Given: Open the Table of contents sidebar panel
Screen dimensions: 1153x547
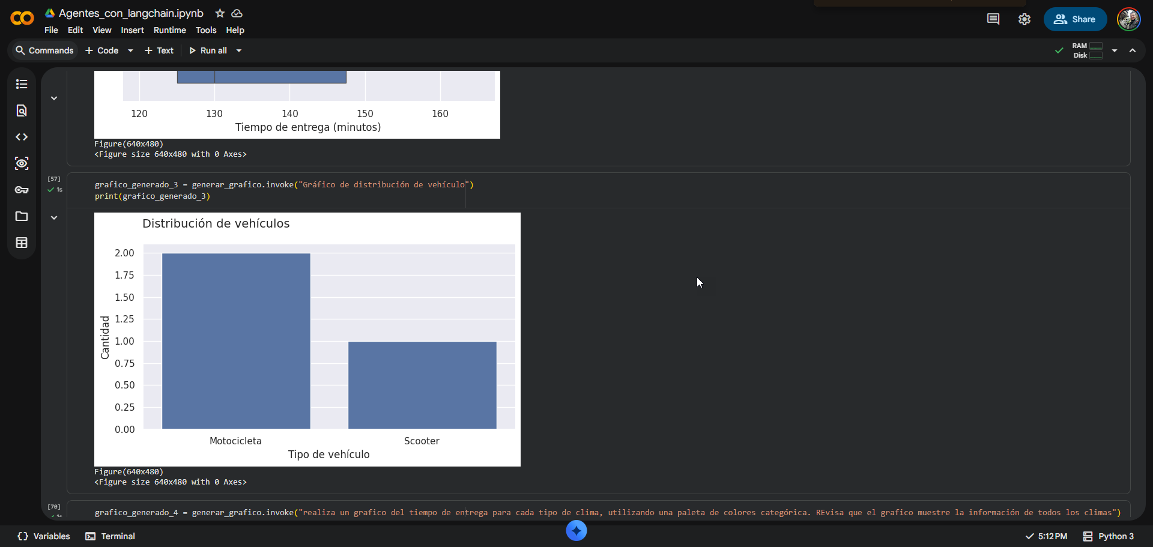Looking at the screenshot, I should pyautogui.click(x=22, y=84).
